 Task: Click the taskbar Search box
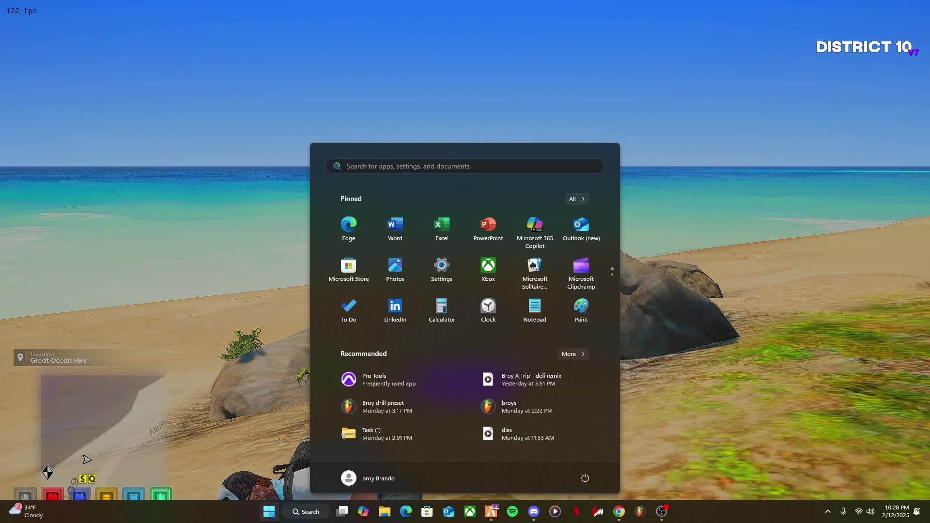click(306, 511)
